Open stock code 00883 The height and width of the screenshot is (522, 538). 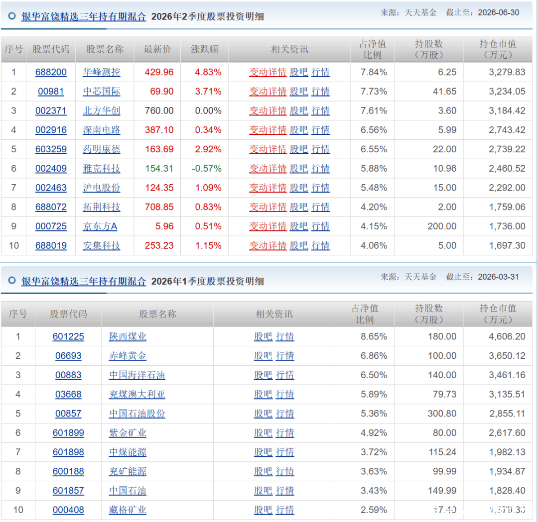pos(68,375)
